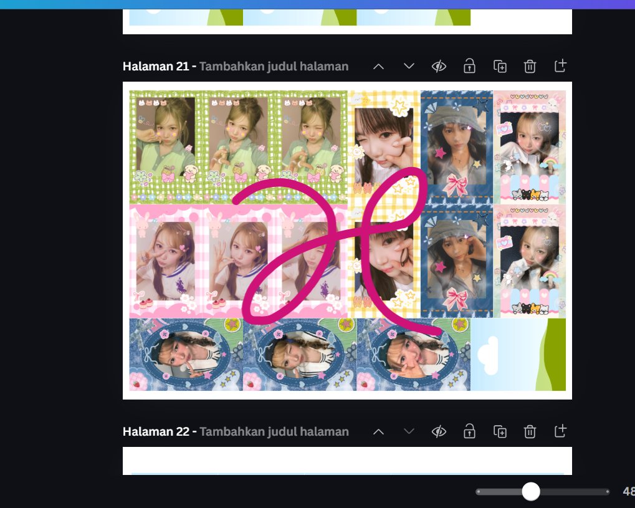This screenshot has height=508, width=635.
Task: Duplicate Halaman 22 page
Action: tap(500, 431)
